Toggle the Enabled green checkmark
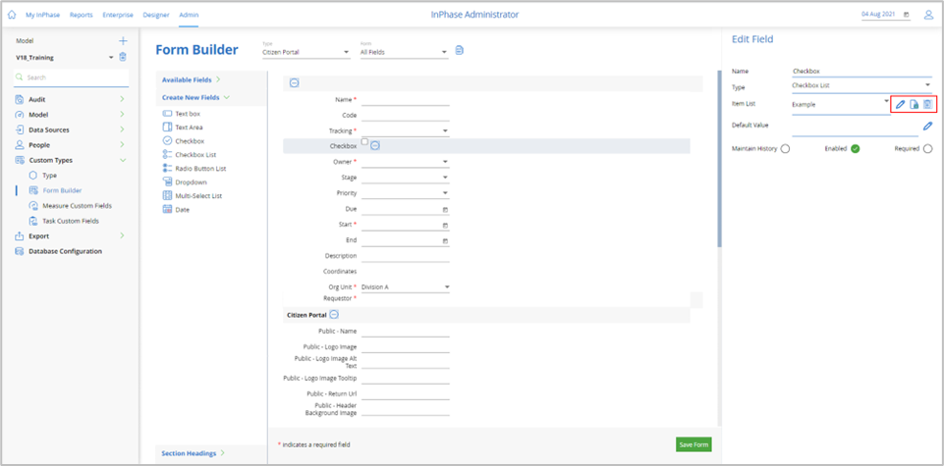Image resolution: width=944 pixels, height=466 pixels. [x=855, y=149]
